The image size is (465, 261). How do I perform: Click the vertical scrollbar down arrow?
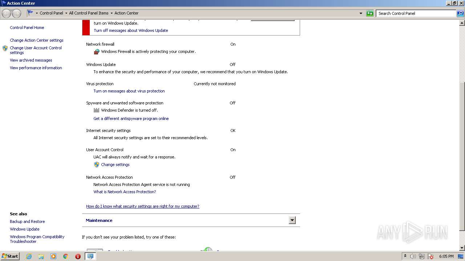[462, 248]
